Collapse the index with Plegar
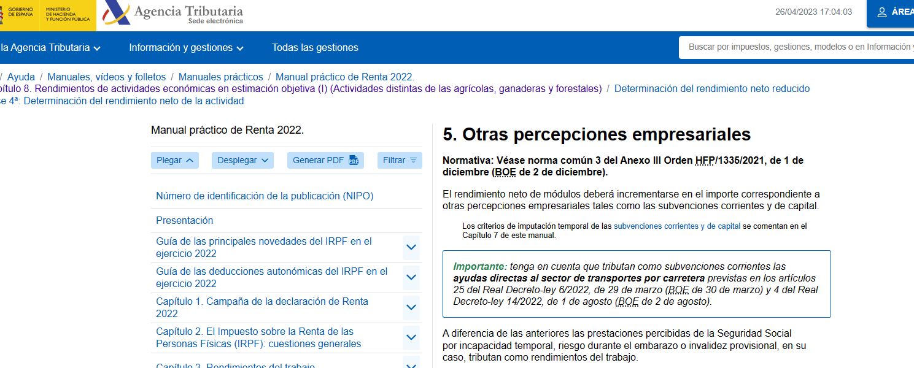Viewport: 914px width, 368px height. click(174, 160)
